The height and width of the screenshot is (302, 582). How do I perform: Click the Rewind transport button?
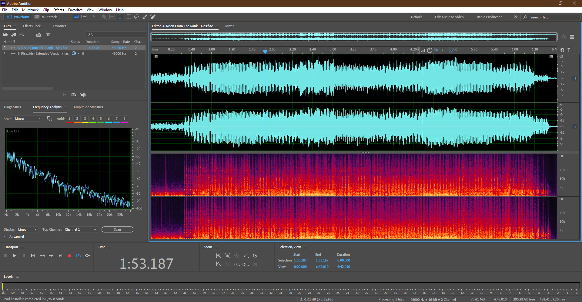tap(42, 256)
